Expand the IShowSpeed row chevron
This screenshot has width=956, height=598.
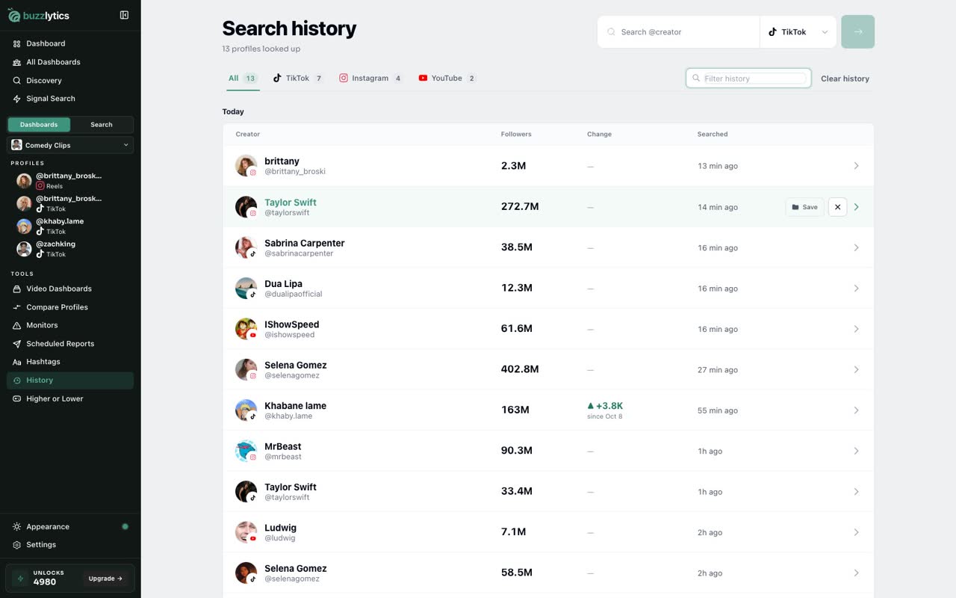[856, 329]
